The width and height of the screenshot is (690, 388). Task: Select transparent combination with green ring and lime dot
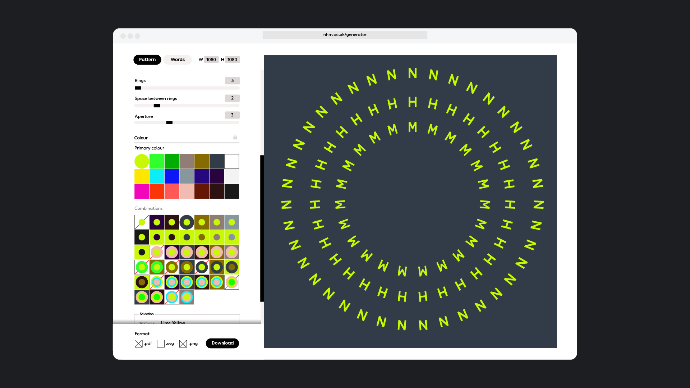(142, 267)
